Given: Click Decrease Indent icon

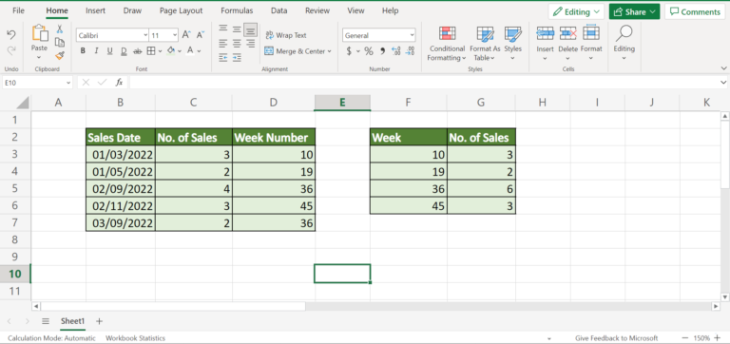Looking at the screenshot, I should click(x=223, y=58).
